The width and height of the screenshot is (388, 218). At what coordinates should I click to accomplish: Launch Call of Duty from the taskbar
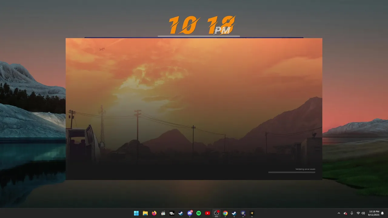tap(172, 213)
